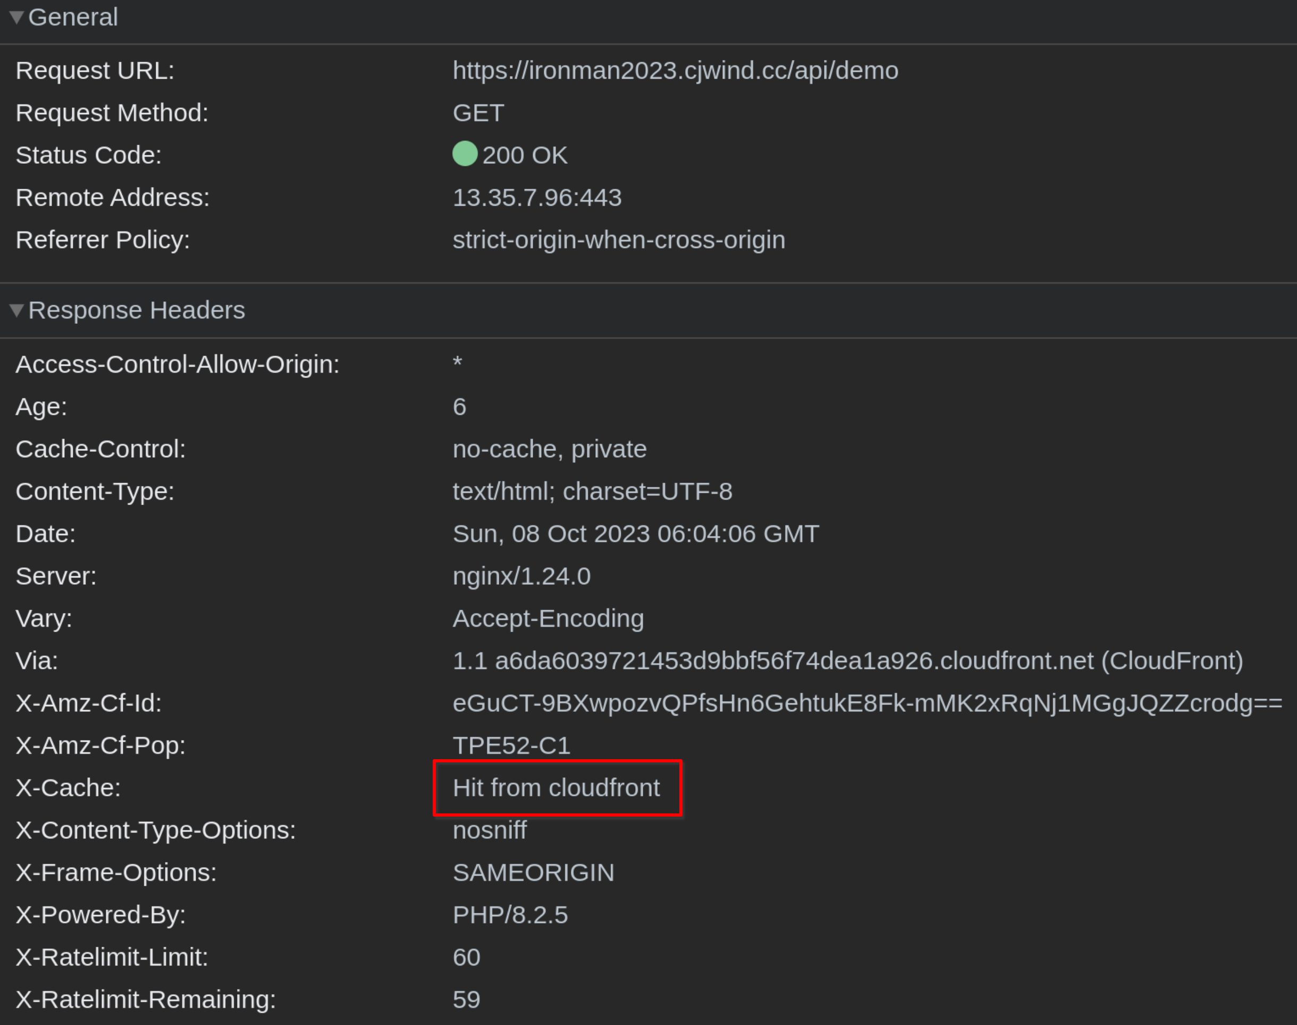Click the Remote Address 13.35.7.96:443 value

537,197
